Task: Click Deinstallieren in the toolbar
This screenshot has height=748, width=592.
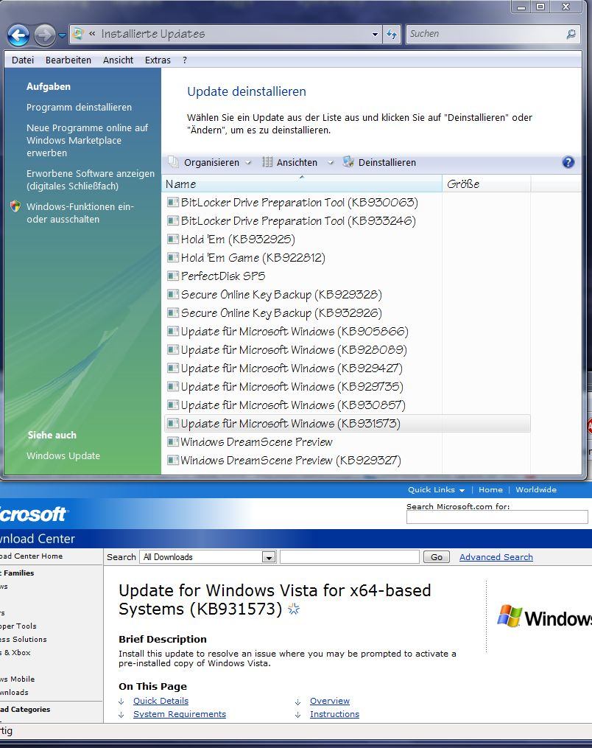Action: point(379,163)
